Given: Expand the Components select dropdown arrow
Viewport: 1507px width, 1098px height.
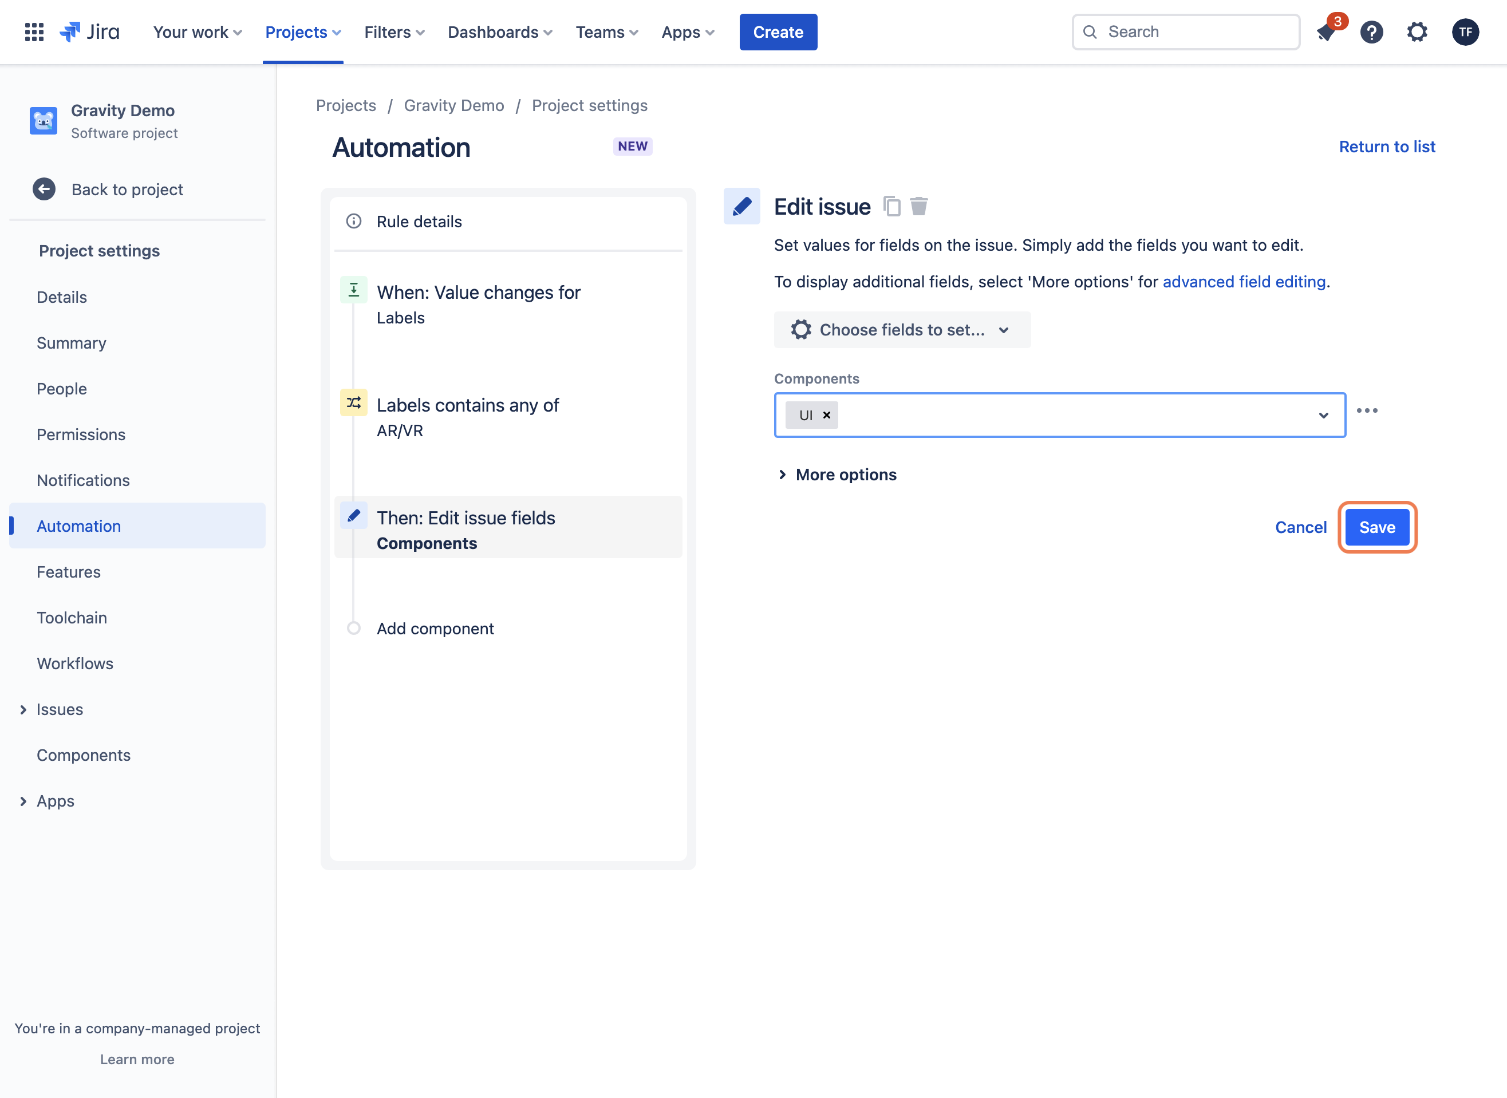Looking at the screenshot, I should tap(1324, 416).
